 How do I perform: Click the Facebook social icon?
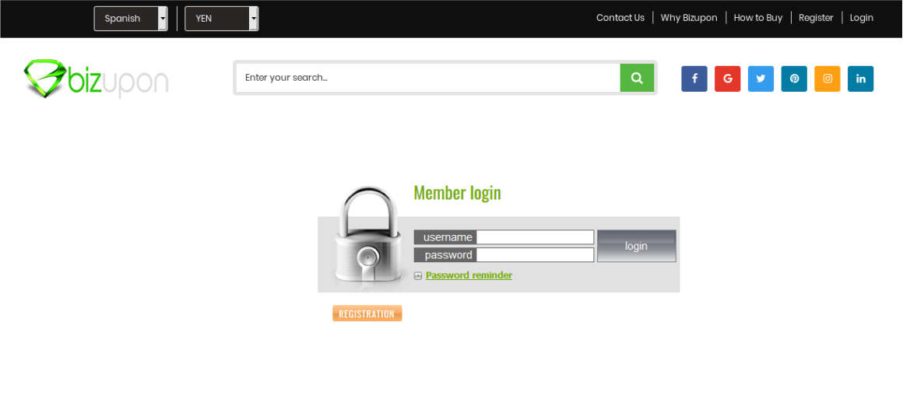[694, 79]
